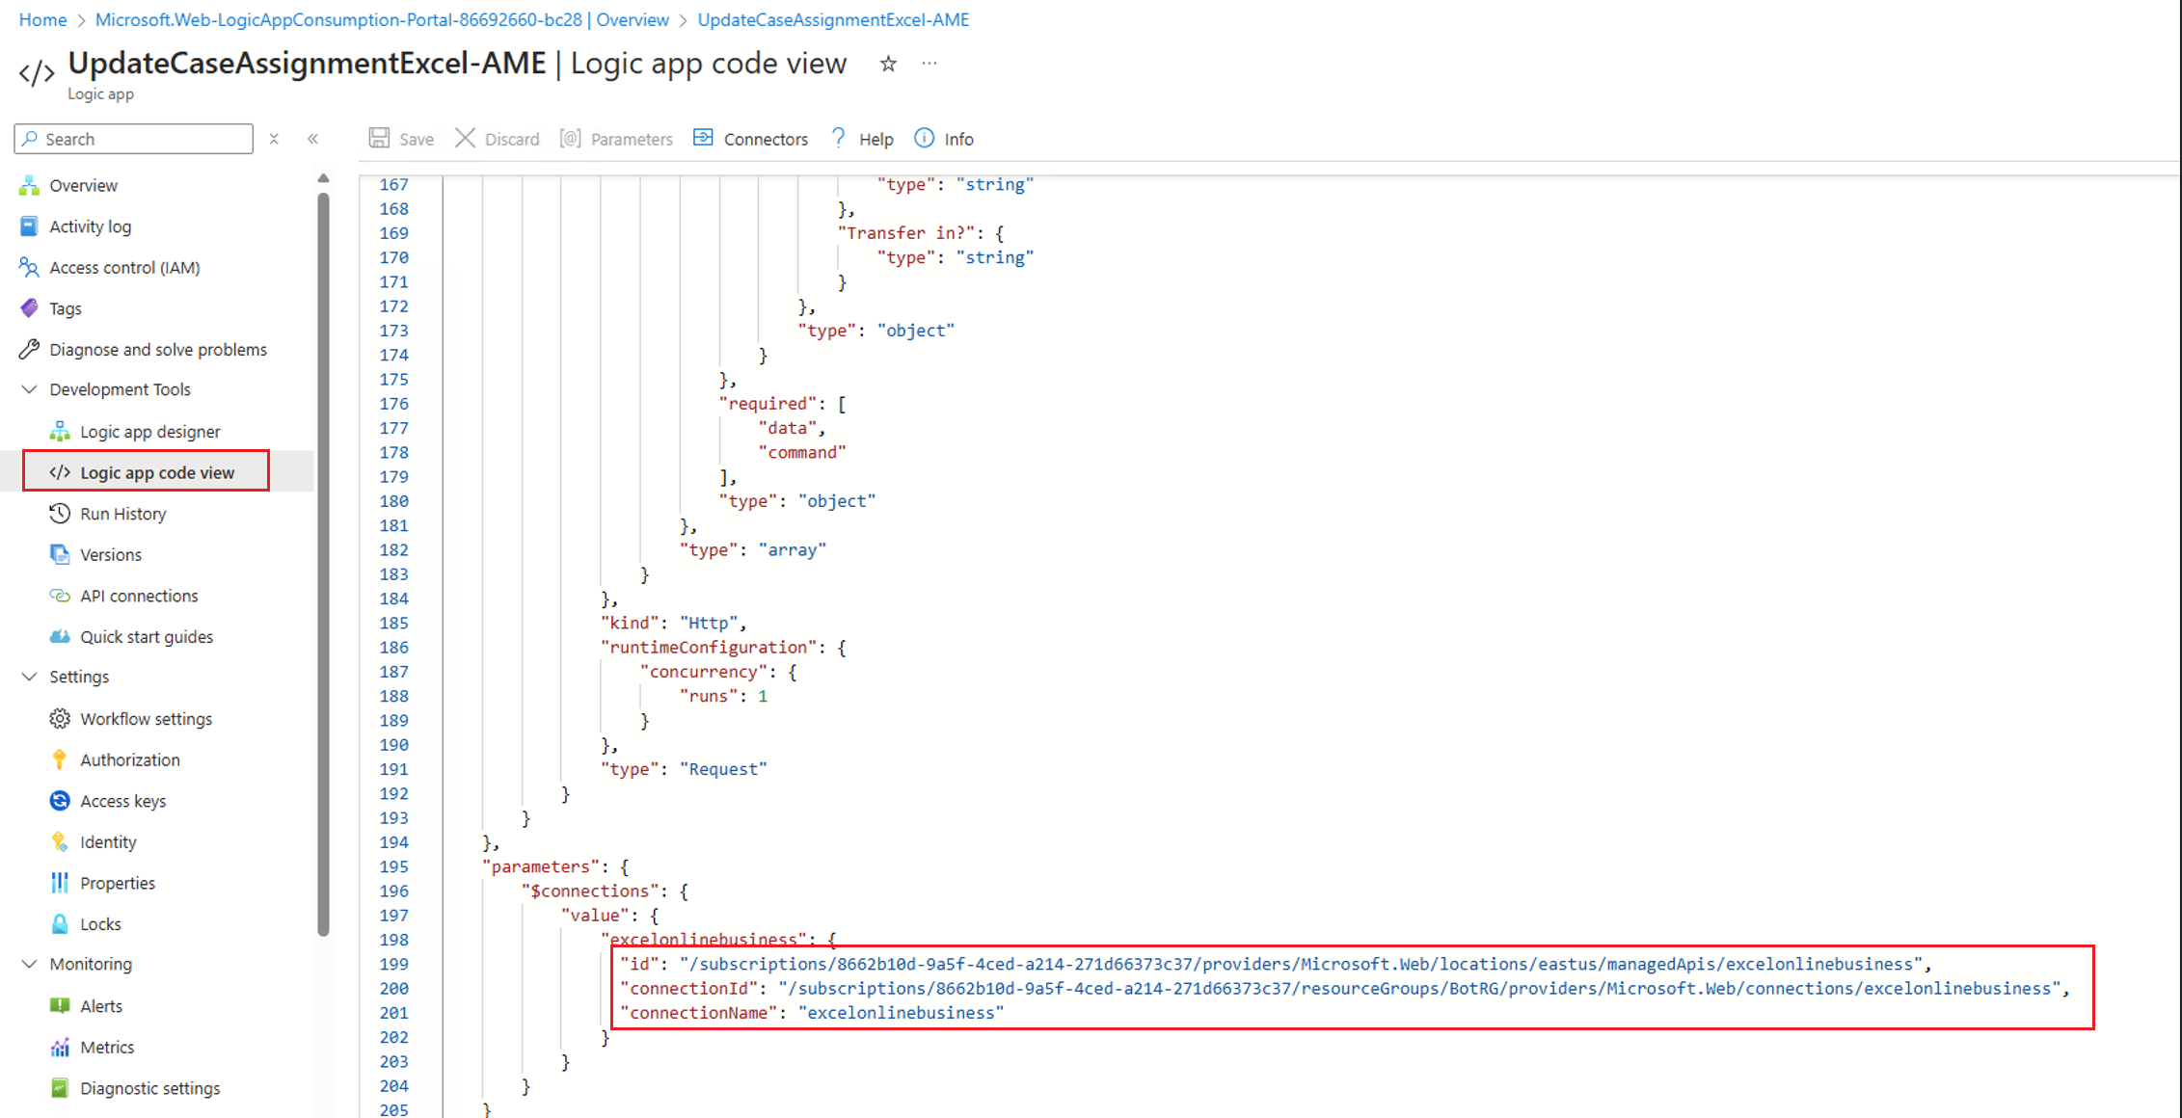
Task: Click the "parameters" key in the code
Action: click(541, 867)
